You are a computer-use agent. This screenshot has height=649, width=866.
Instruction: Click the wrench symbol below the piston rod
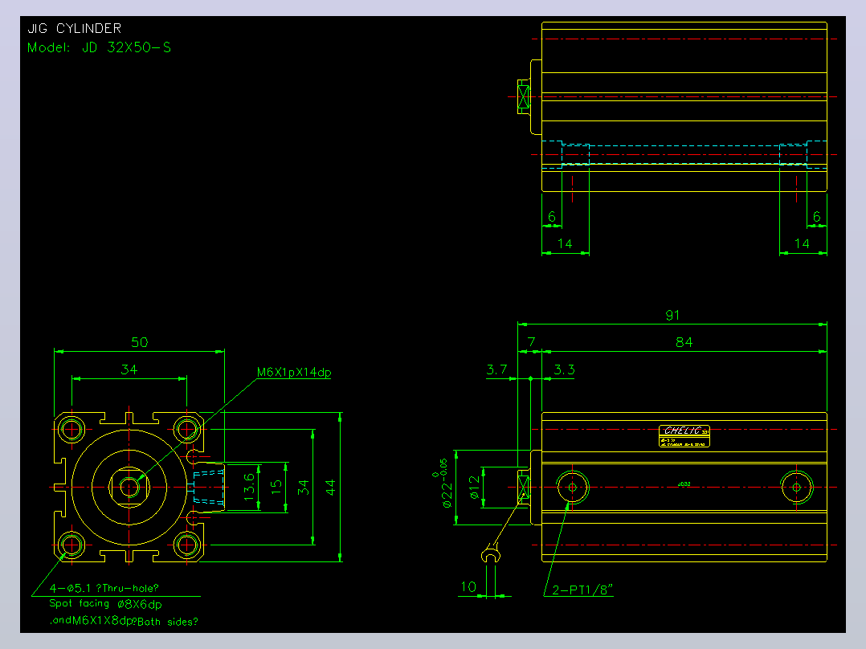490,553
